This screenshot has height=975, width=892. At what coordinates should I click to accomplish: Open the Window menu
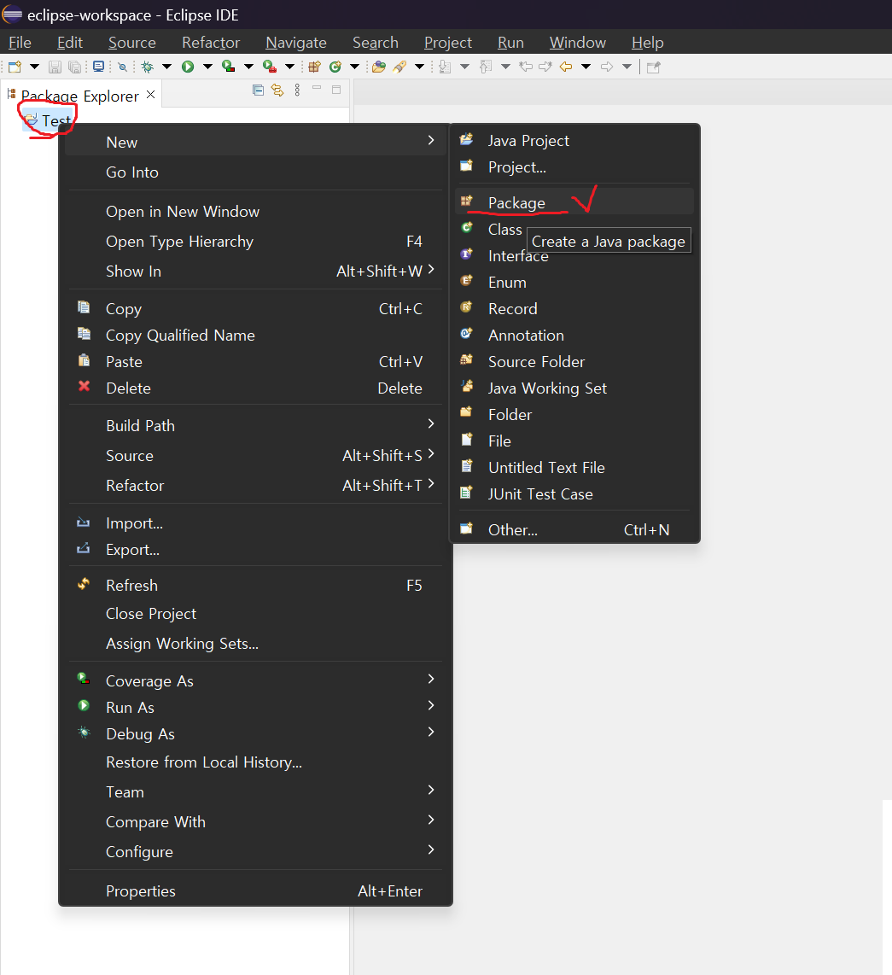click(578, 43)
